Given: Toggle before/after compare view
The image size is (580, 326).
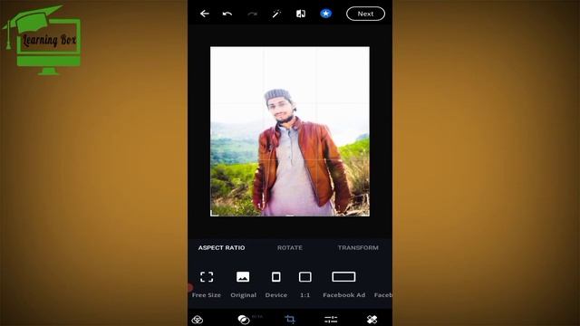Looking at the screenshot, I should tap(301, 14).
